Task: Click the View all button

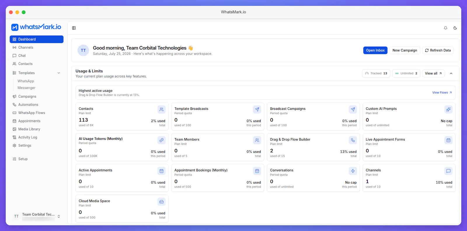Action: pos(433,73)
